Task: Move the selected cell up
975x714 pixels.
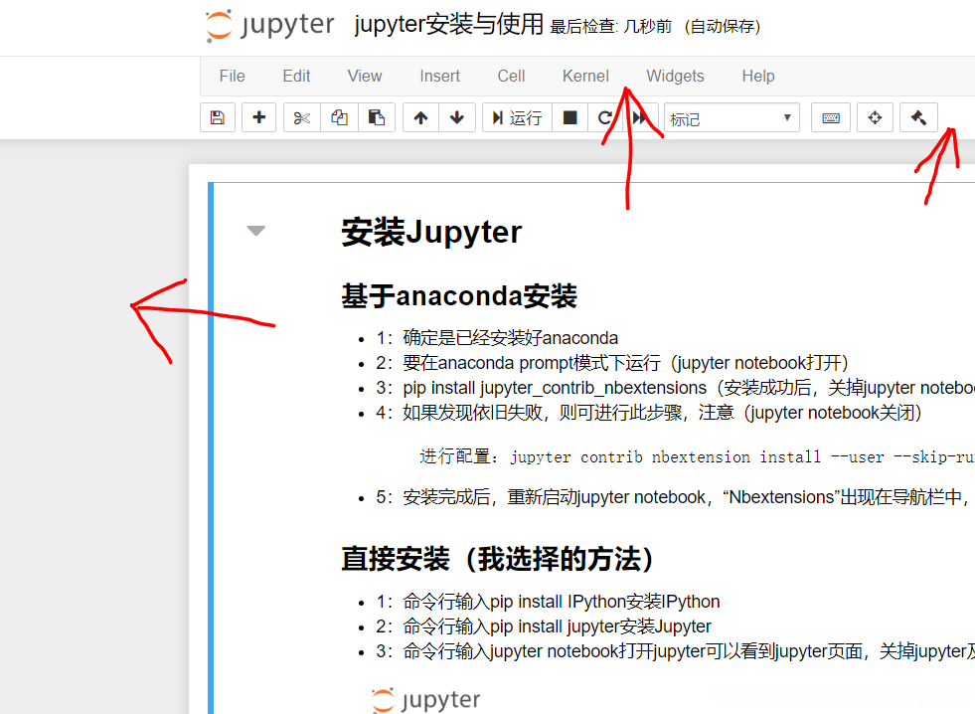Action: coord(419,117)
